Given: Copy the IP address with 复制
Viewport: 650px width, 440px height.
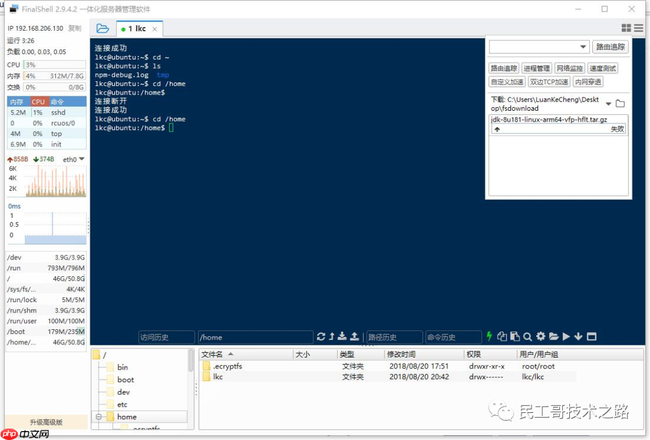Looking at the screenshot, I should pyautogui.click(x=75, y=28).
